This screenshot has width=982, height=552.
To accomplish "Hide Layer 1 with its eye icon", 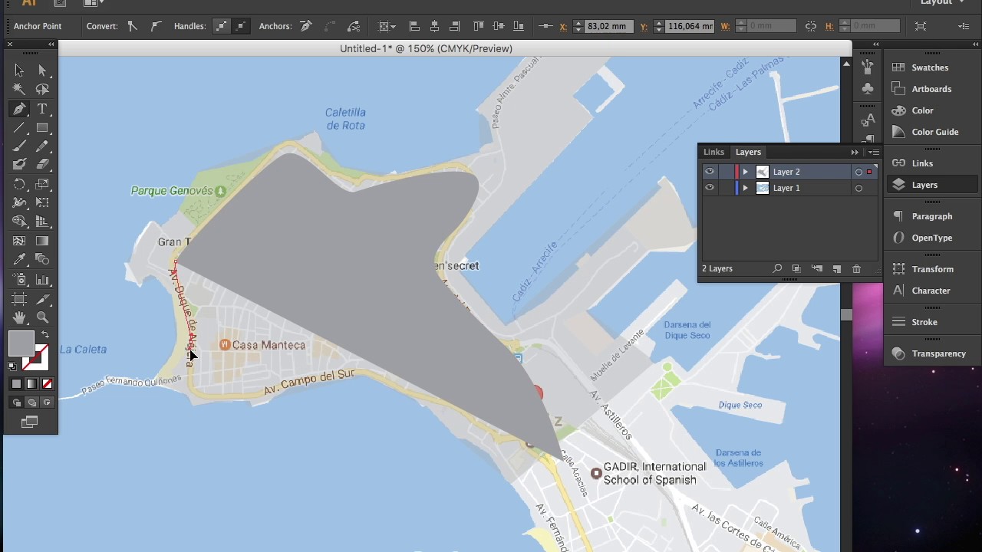I will (710, 188).
